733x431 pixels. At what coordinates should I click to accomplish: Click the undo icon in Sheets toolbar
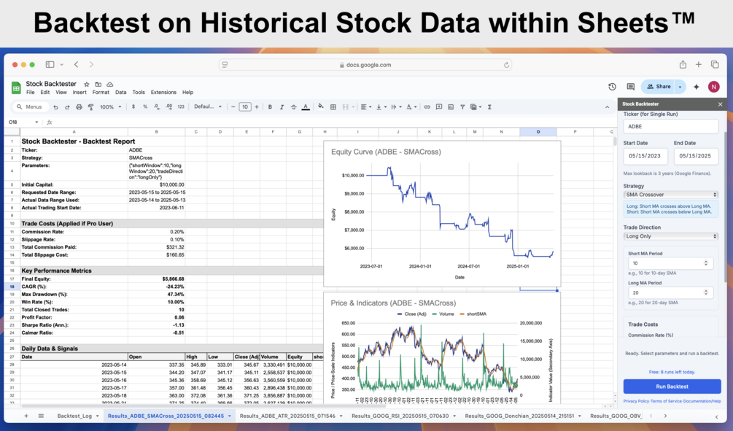point(55,107)
